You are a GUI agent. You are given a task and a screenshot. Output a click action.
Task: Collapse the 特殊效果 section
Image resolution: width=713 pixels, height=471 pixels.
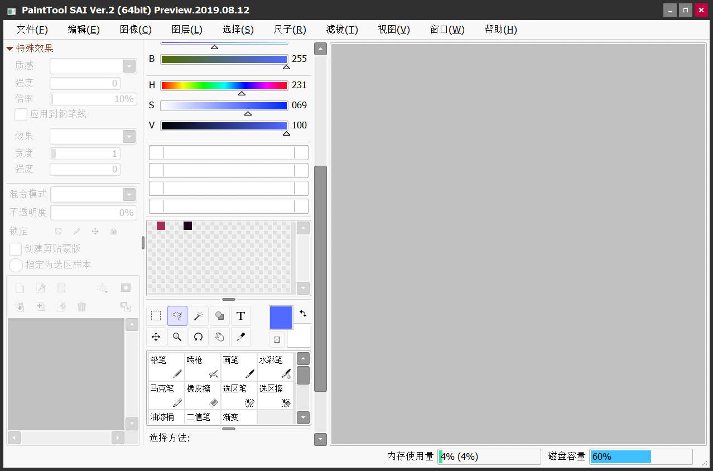[9, 49]
